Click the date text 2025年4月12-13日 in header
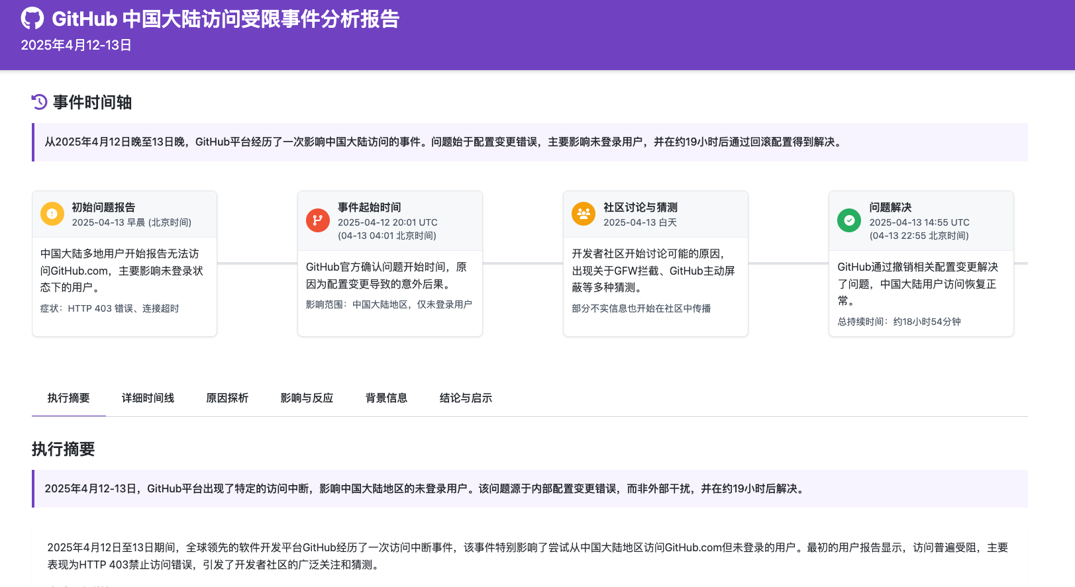 coord(76,45)
